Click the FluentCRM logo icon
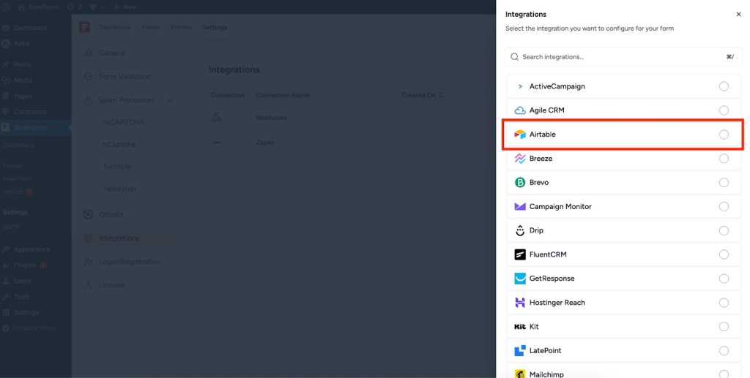This screenshot has width=750, height=378. (x=520, y=254)
